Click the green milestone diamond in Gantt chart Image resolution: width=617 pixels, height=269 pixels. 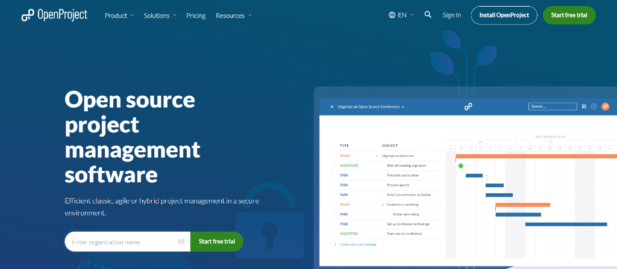(461, 166)
